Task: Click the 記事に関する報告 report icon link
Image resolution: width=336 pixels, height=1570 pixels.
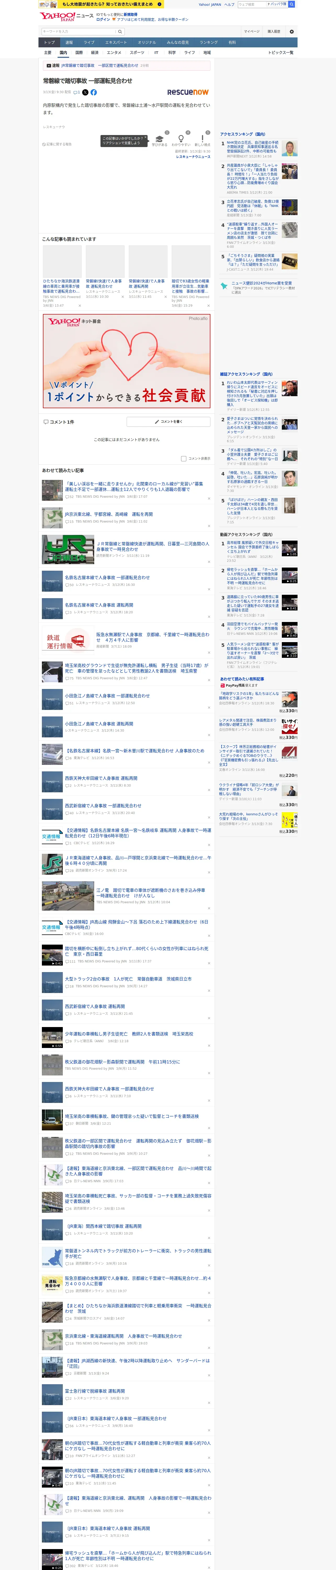Action: [x=57, y=144]
